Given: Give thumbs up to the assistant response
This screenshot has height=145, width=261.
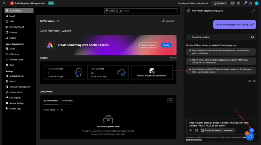Looking at the screenshot, I should [250, 81].
